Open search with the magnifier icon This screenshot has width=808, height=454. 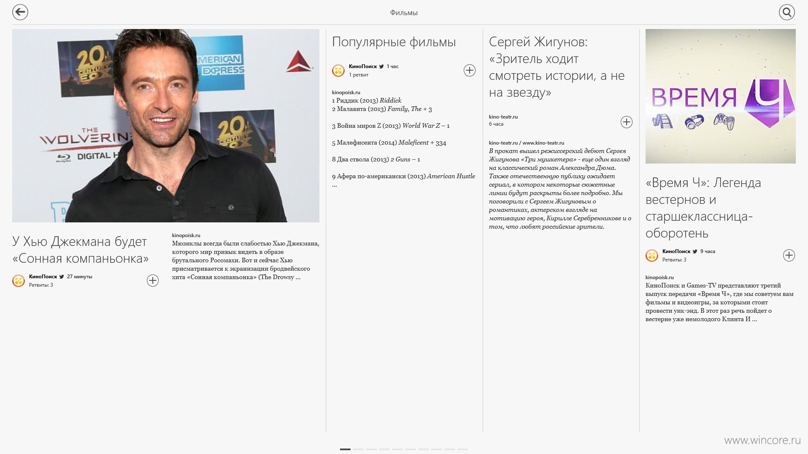(787, 12)
